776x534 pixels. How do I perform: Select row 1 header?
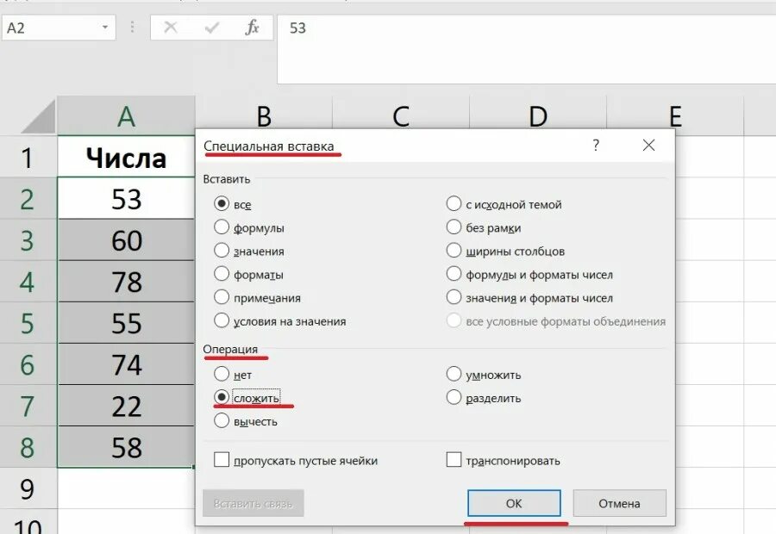pos(28,157)
